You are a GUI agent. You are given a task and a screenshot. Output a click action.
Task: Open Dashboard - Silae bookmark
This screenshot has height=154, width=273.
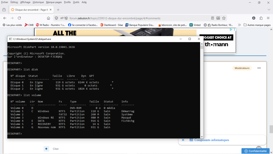(x=112, y=25)
